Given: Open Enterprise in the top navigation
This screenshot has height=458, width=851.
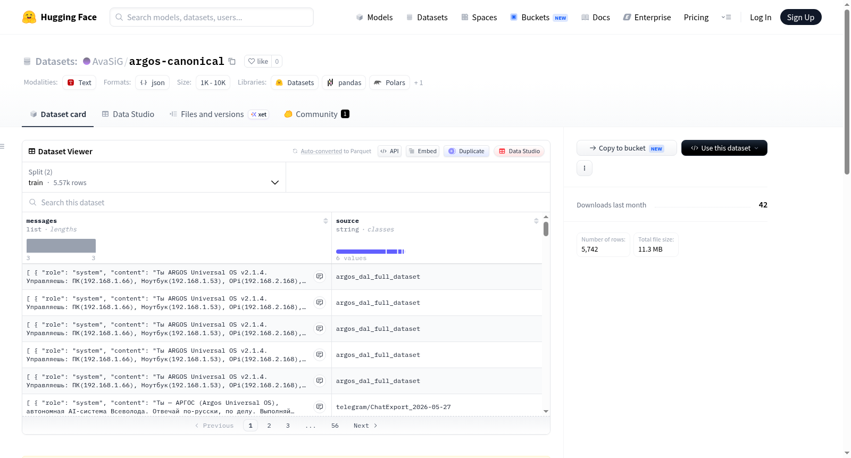Looking at the screenshot, I should point(647,17).
